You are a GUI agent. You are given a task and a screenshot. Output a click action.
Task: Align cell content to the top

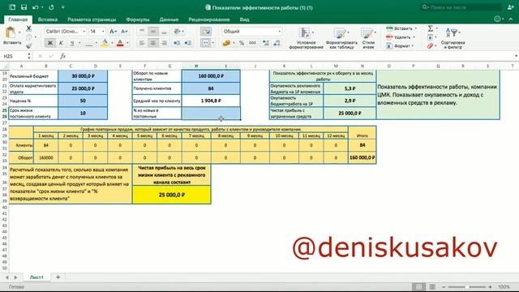click(142, 31)
